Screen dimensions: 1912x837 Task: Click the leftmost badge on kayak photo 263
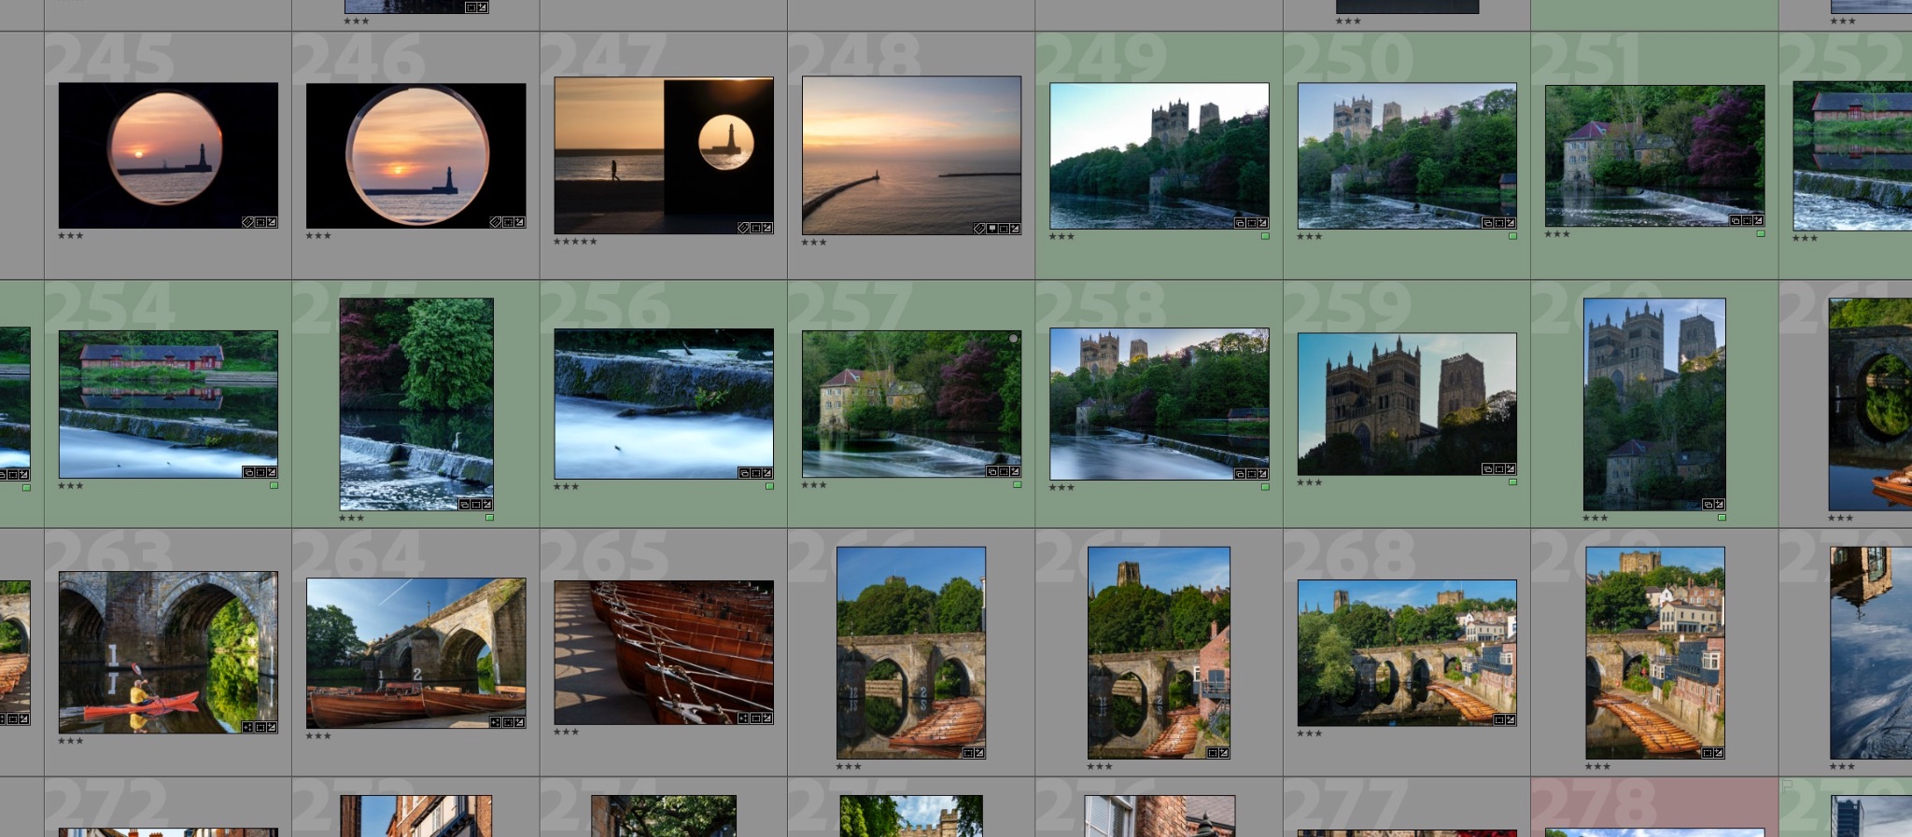tap(247, 727)
